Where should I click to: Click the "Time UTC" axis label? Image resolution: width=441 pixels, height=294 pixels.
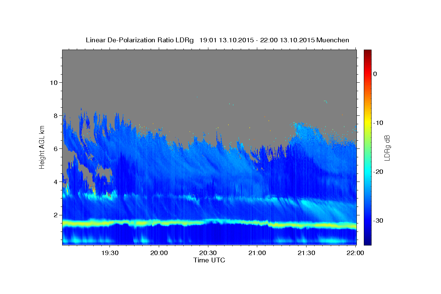(x=209, y=260)
